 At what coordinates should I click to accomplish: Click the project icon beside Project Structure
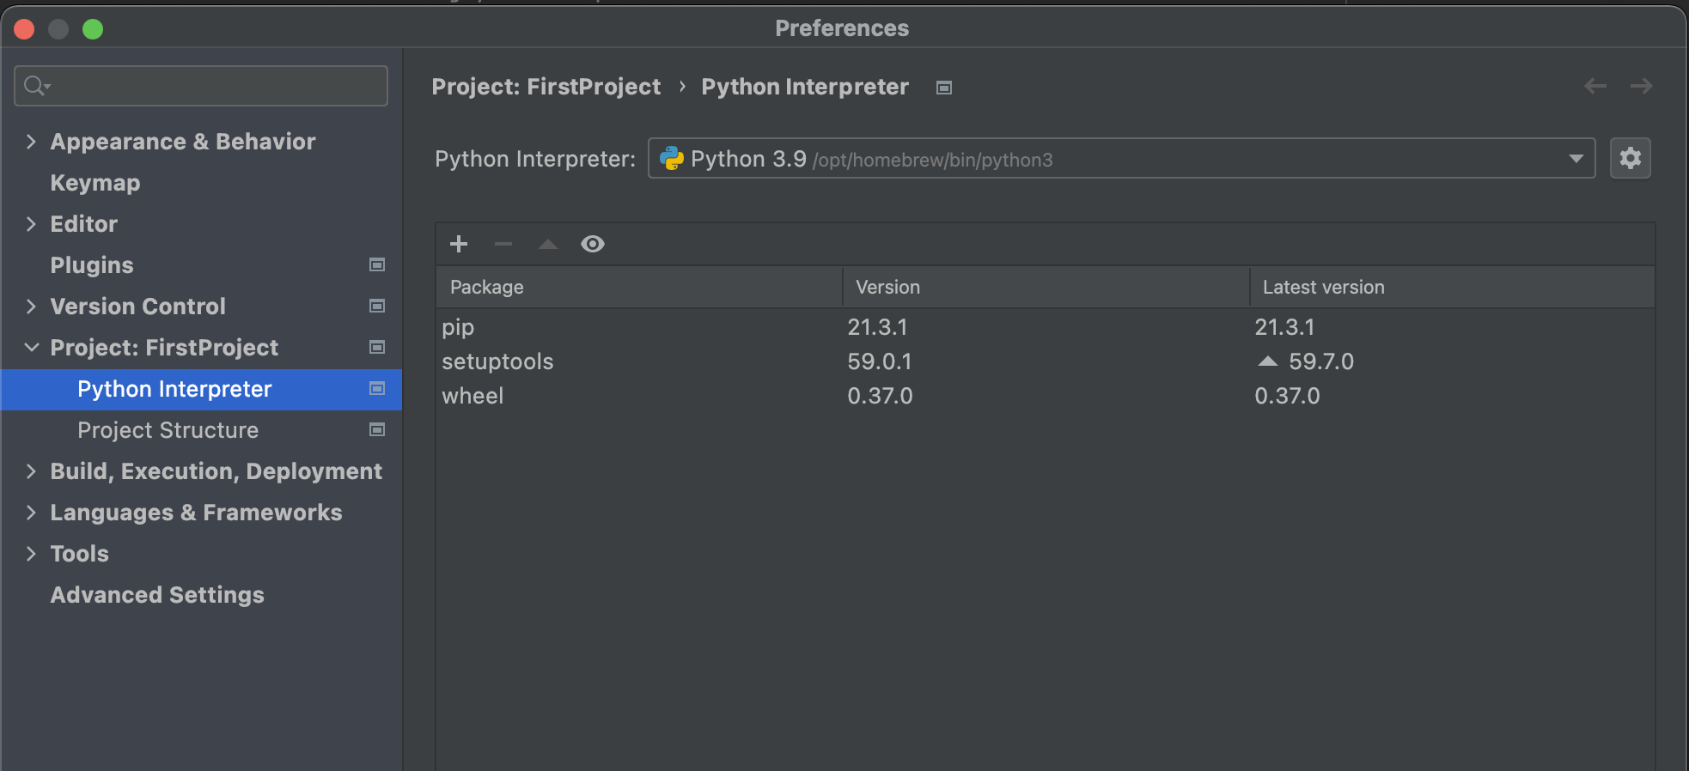(377, 430)
